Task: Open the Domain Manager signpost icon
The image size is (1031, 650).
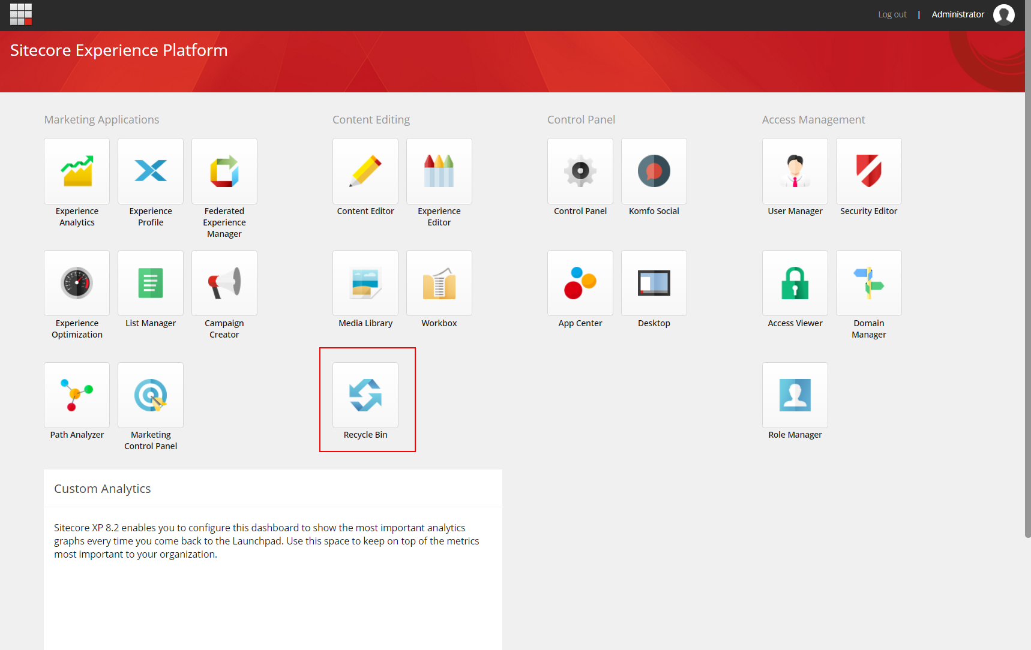Action: 869,283
